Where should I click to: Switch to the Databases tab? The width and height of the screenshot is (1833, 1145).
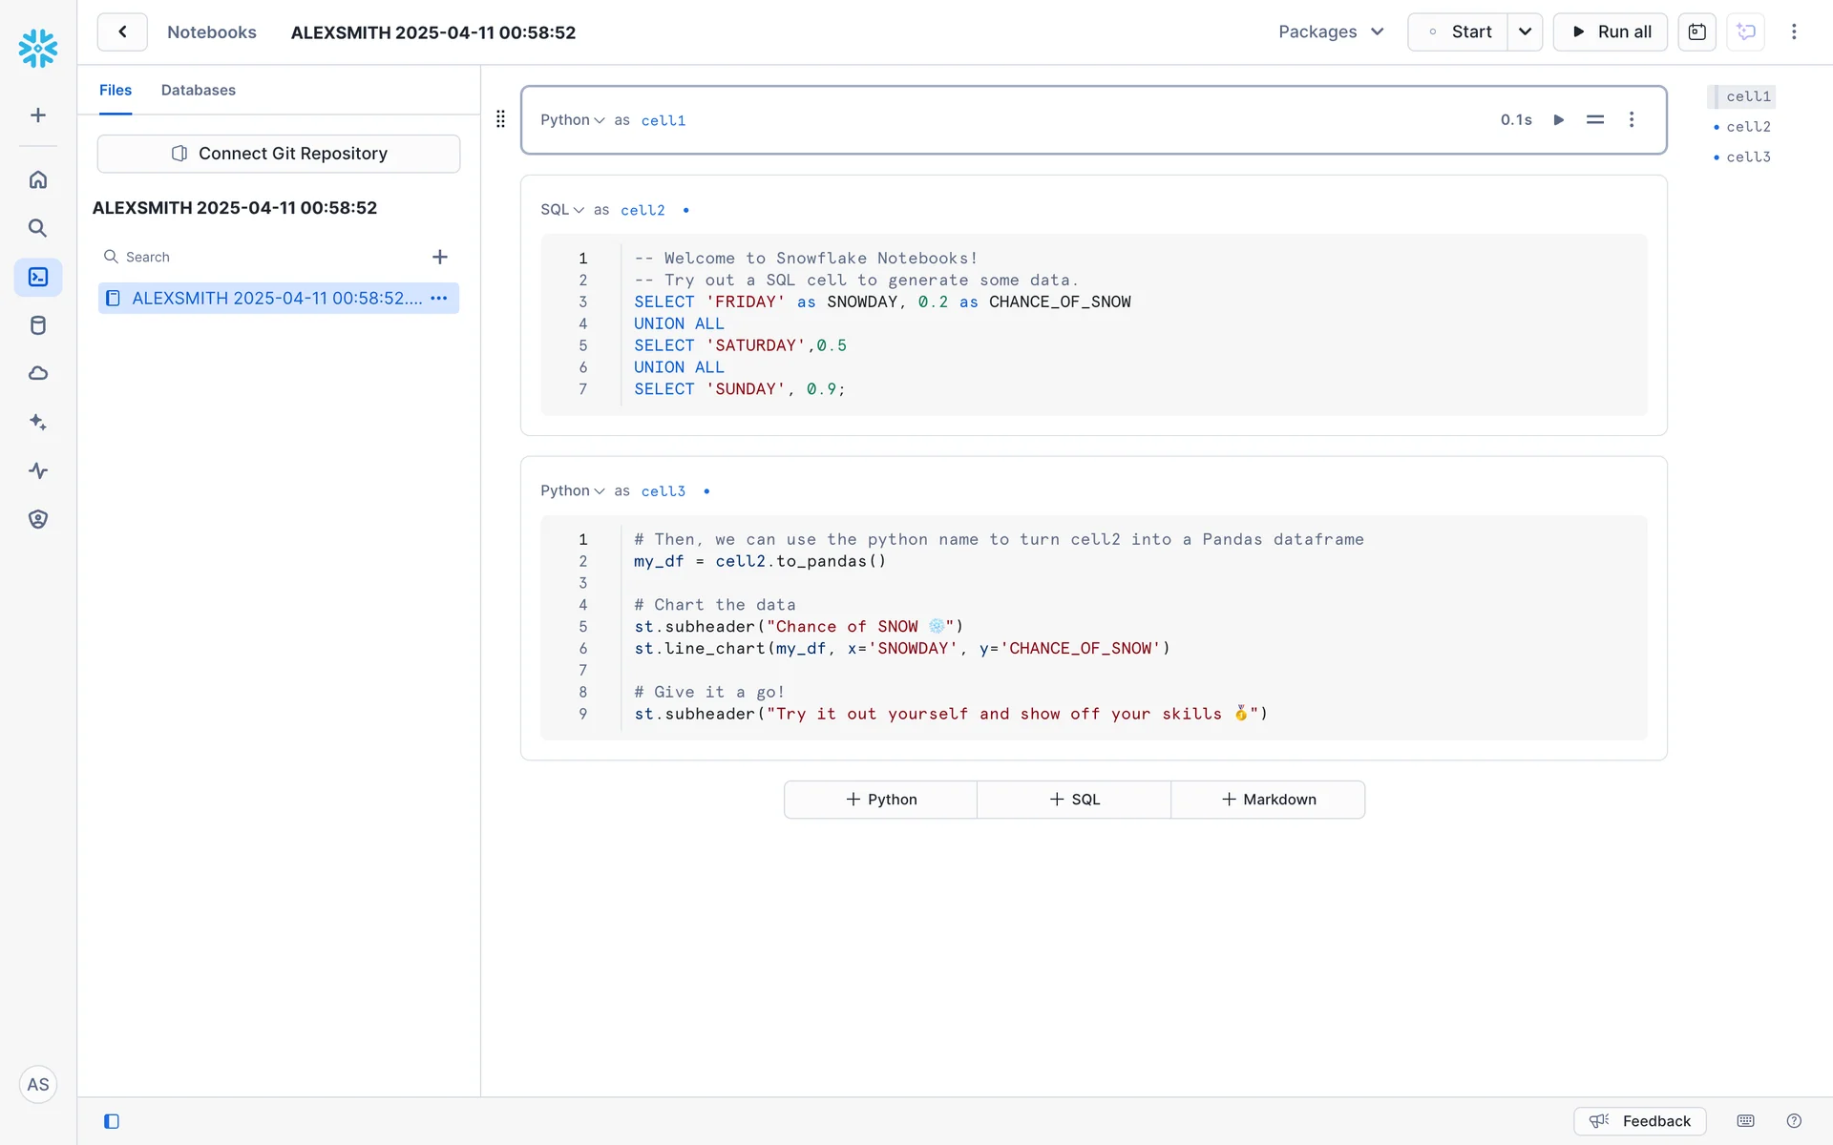198,91
